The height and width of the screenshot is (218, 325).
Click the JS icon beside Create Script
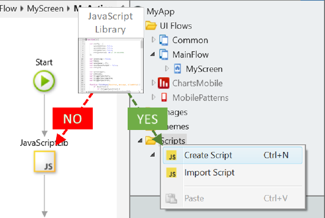point(171,155)
